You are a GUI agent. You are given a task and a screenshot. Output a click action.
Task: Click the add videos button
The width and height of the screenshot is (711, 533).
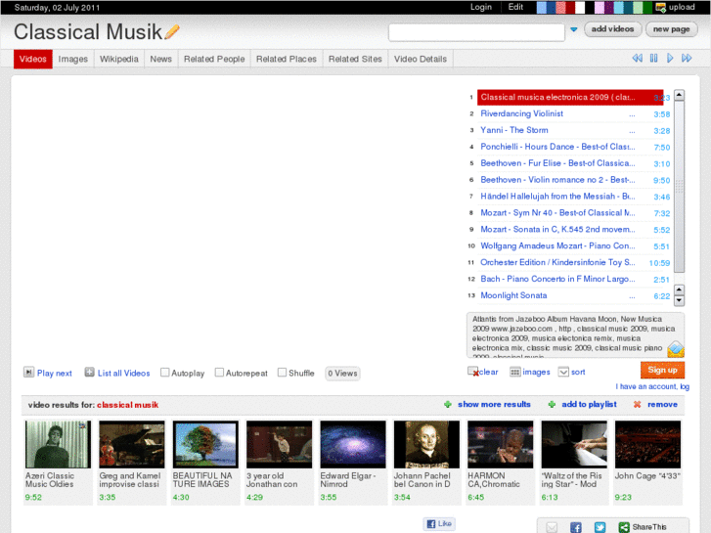pyautogui.click(x=612, y=29)
